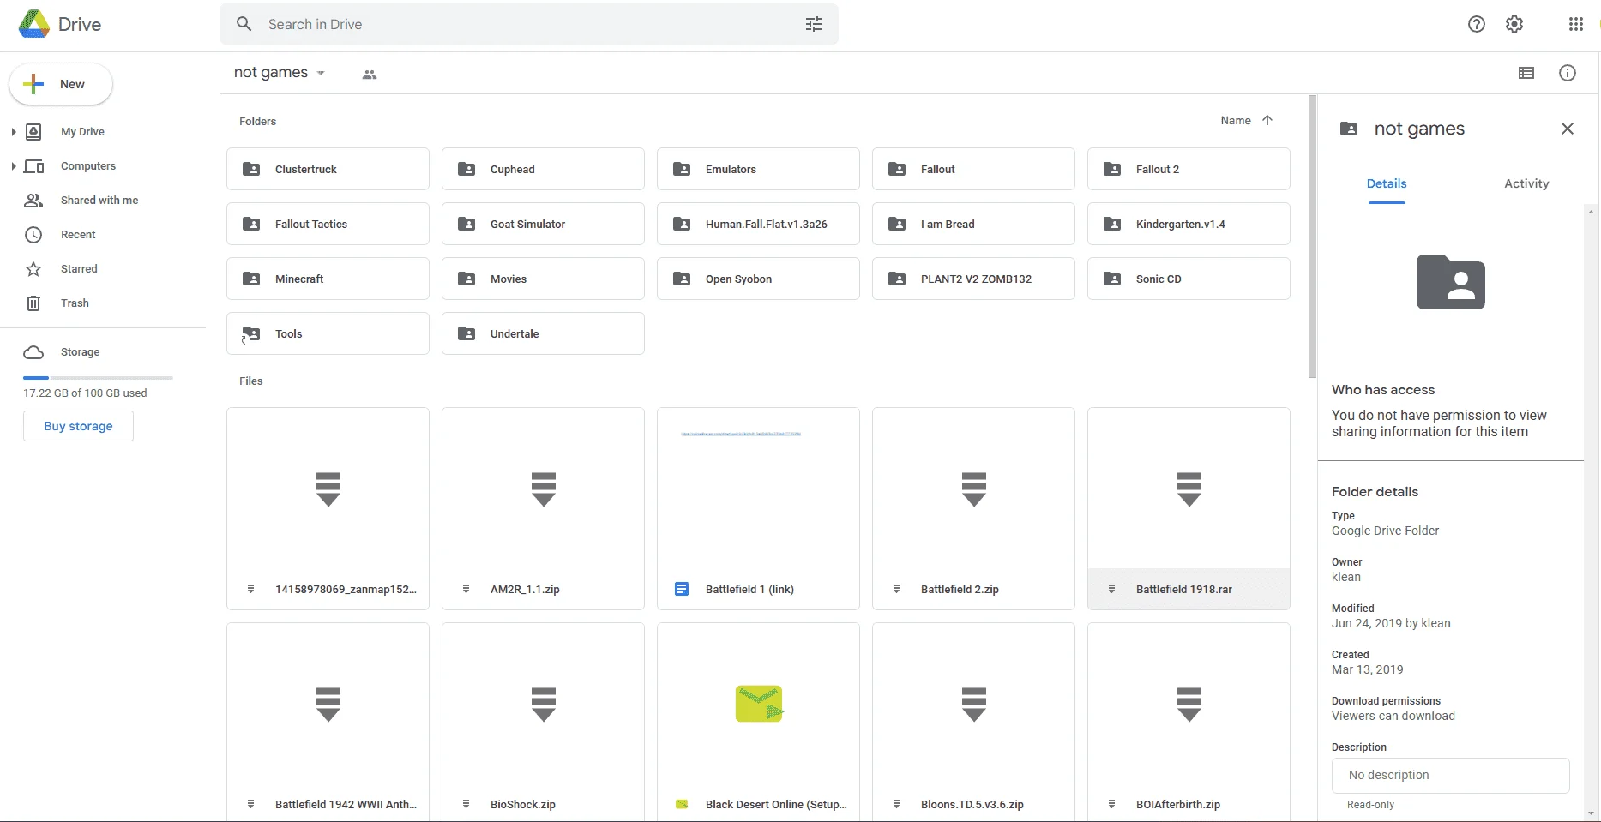The width and height of the screenshot is (1601, 822).
Task: Close the not games details panel
Action: tap(1568, 129)
